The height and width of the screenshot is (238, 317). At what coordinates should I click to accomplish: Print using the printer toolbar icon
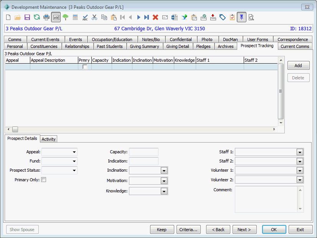pos(46,17)
